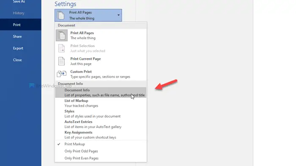Toggle the Print Markup checkmark option

[101, 144]
